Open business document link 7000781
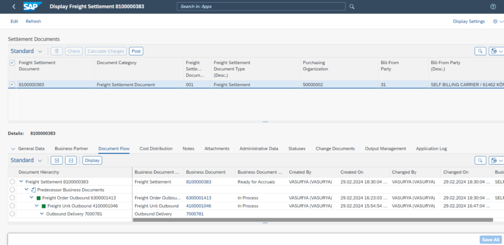This screenshot has width=504, height=245. (194, 214)
